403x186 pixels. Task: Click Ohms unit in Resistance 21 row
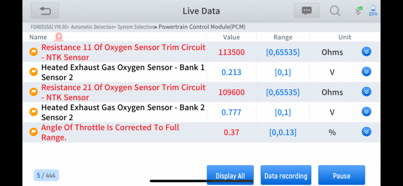[332, 92]
